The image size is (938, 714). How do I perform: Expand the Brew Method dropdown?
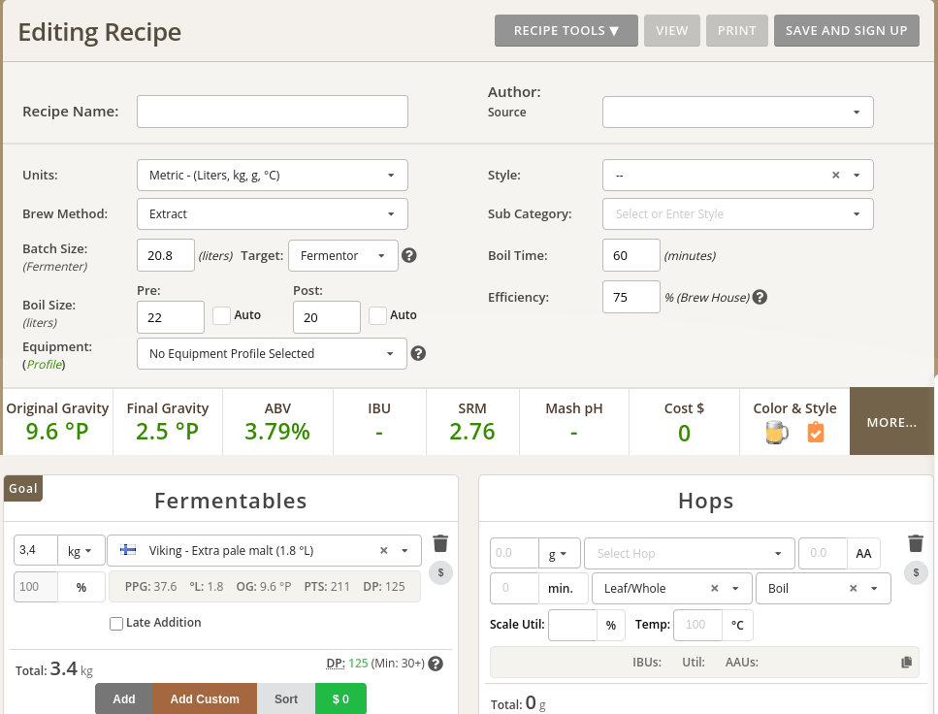tap(272, 213)
